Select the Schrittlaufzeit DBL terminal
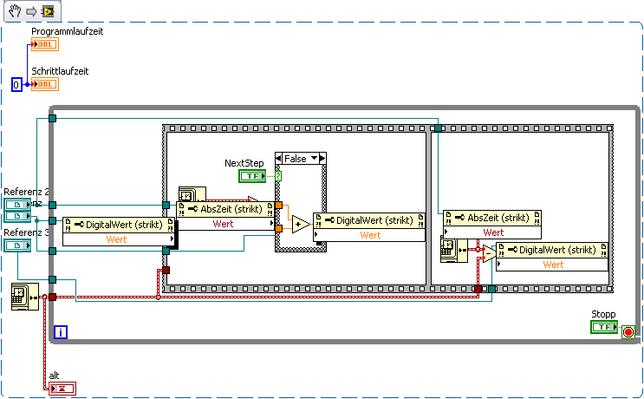 [x=45, y=84]
